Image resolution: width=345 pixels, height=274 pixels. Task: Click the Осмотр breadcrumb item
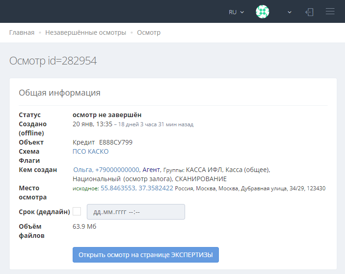[x=149, y=32]
